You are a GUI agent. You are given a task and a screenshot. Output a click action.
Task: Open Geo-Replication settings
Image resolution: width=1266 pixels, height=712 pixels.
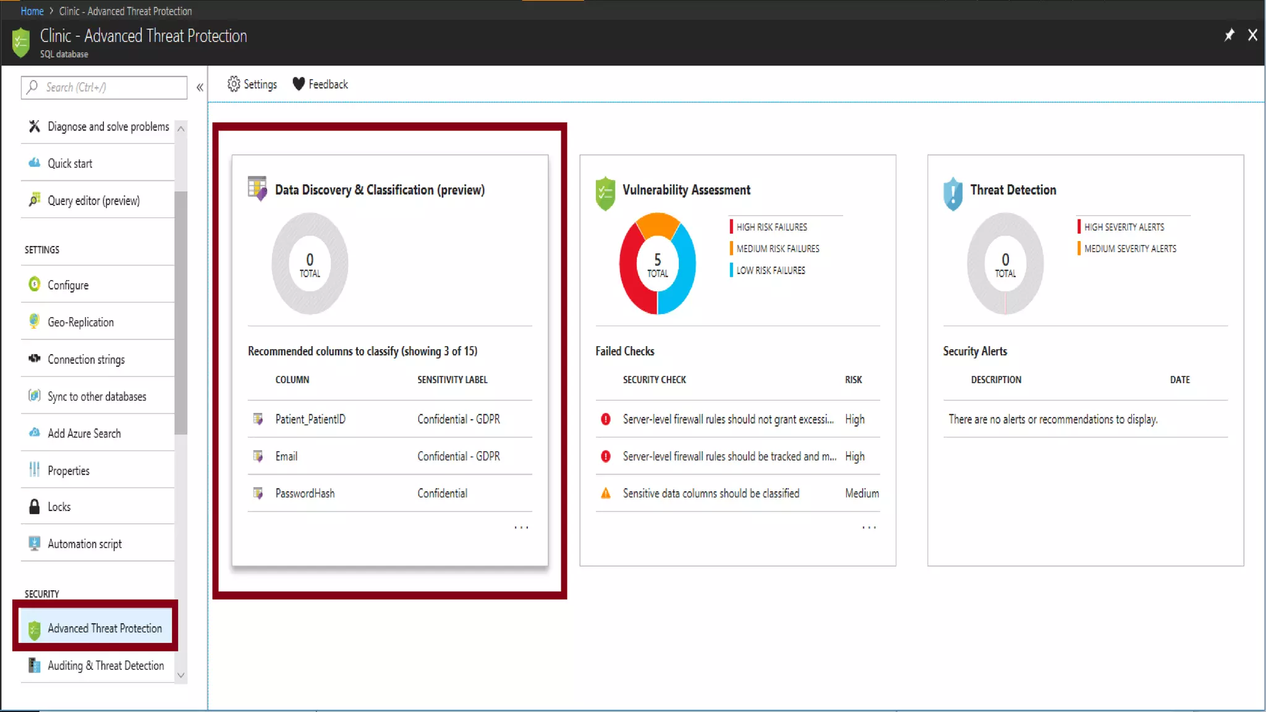98,322
